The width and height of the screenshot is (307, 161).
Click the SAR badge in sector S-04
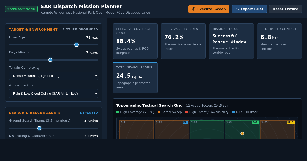[x=255, y=122]
